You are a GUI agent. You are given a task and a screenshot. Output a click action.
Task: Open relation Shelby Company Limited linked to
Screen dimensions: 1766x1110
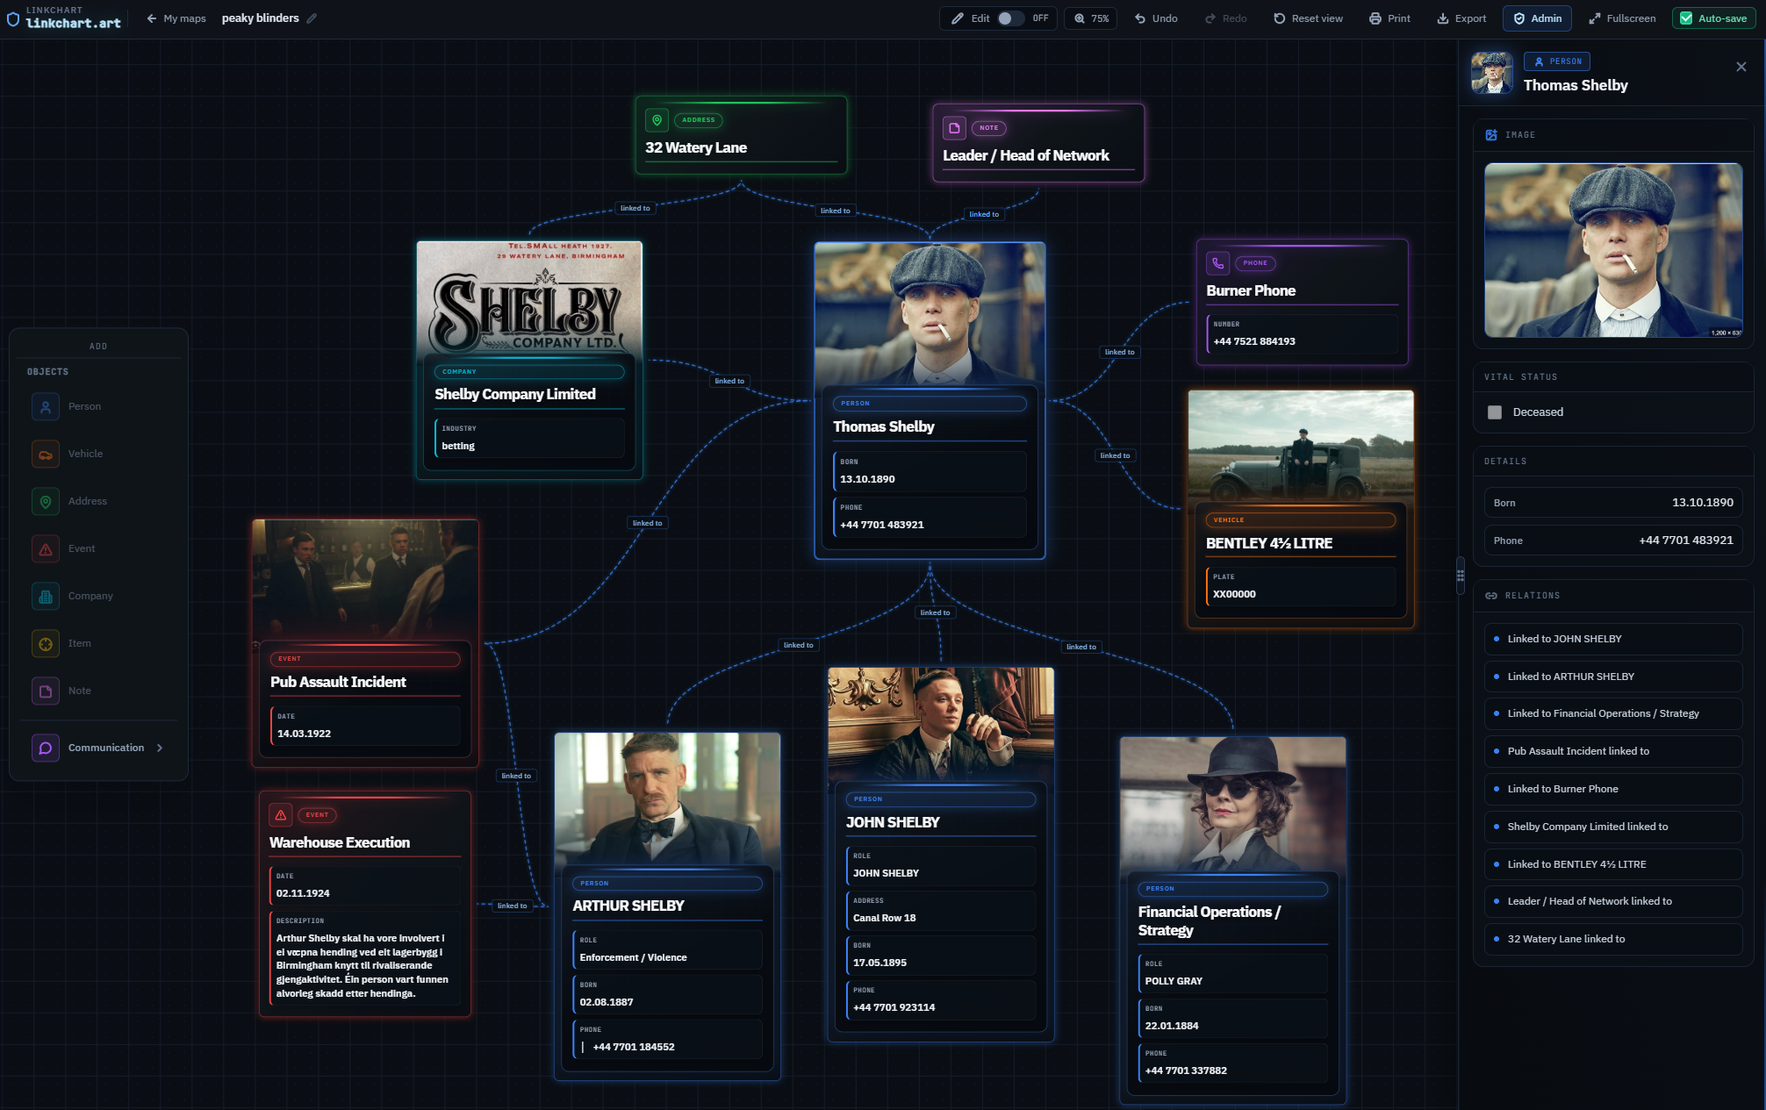[x=1613, y=827]
